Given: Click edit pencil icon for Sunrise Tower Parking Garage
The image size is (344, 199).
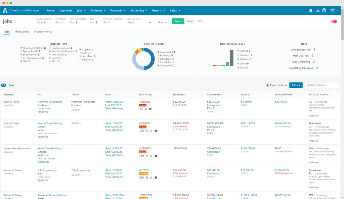Looking at the screenshot, I should (x=151, y=131).
